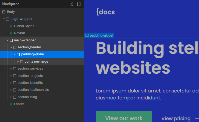This screenshot has height=122, width=199.
Task: Click the main-wrapper box icon
Action: click(x=11, y=40)
